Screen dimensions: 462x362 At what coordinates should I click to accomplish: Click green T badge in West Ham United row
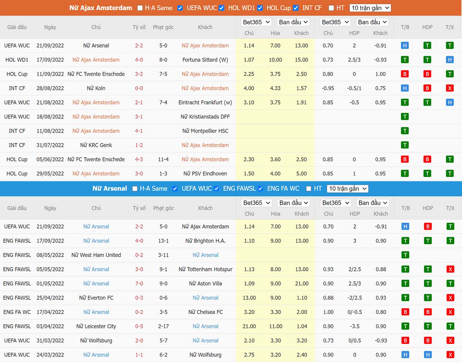(405, 255)
